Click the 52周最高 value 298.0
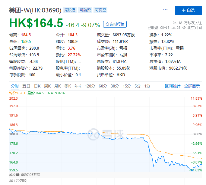206x185 pixels. [x=34, y=48]
